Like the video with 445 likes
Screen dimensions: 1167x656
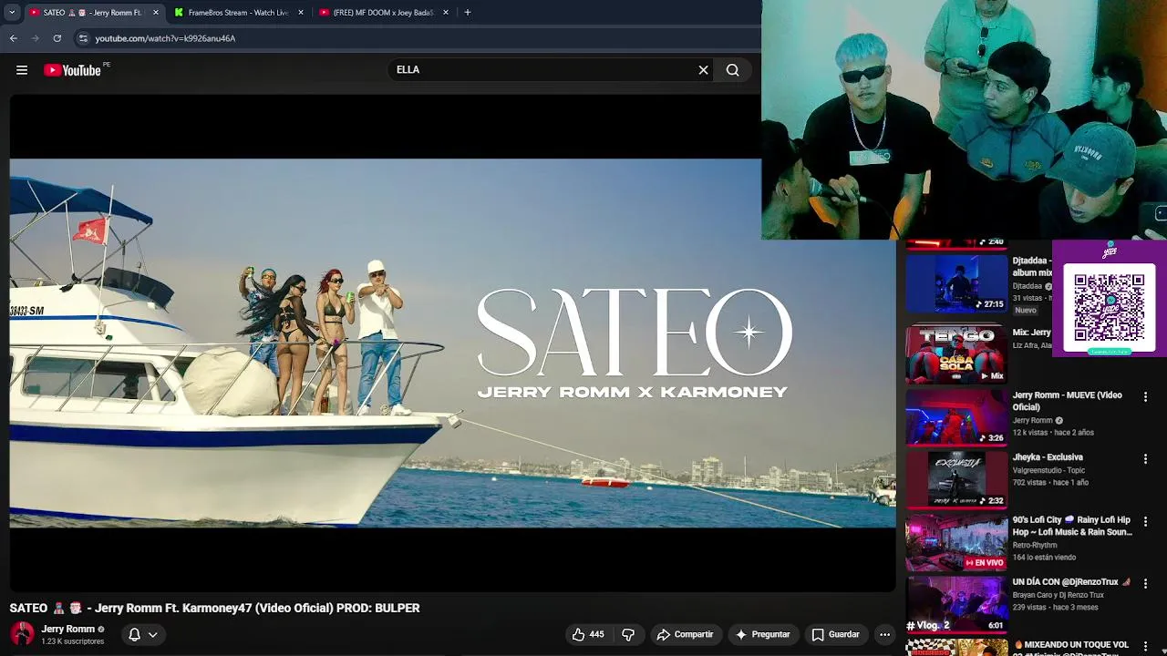[x=587, y=634]
